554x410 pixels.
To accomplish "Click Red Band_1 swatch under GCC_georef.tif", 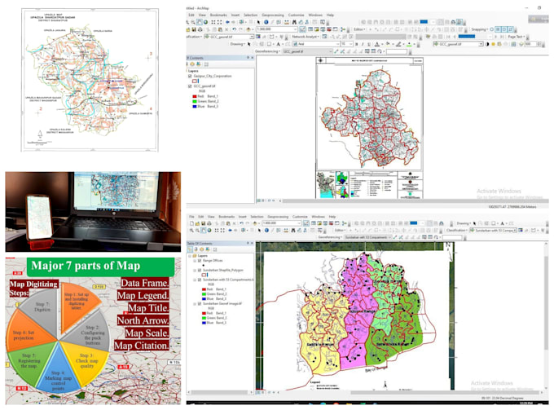I will 195,96.
